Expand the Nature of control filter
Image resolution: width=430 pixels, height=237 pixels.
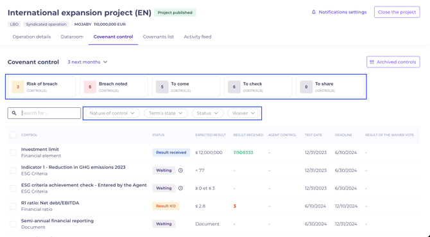[112, 113]
